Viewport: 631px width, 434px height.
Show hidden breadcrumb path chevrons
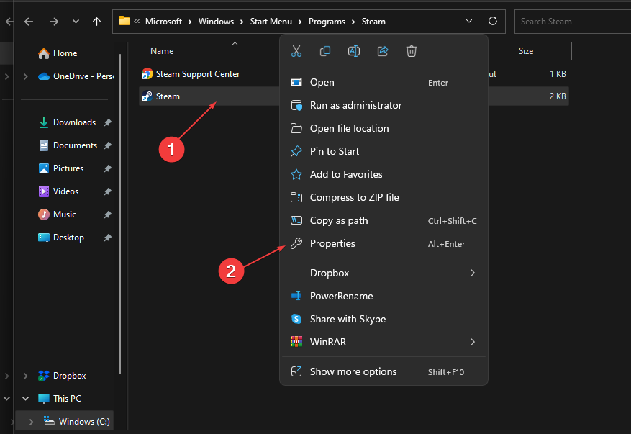pyautogui.click(x=137, y=22)
